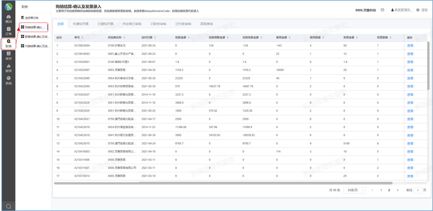The width and height of the screenshot is (433, 211).
Task: Sort by 应付日期 column sort arrows
Action: tap(155, 37)
